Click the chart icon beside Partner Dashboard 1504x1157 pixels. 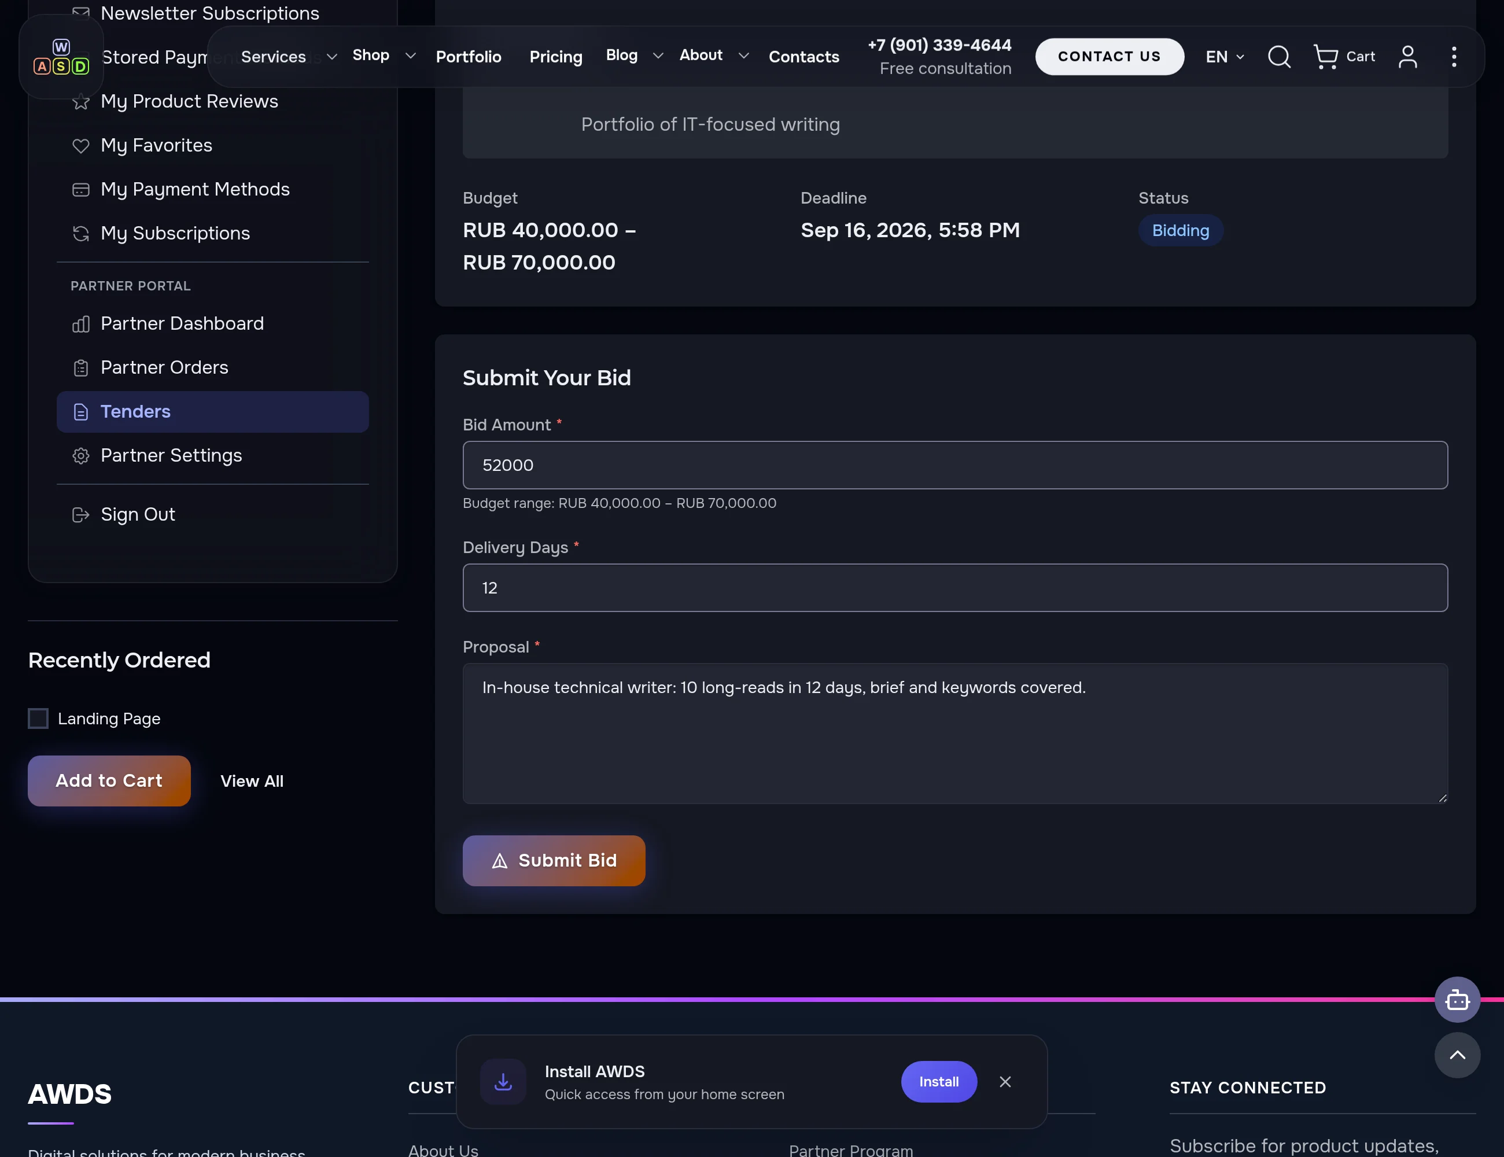click(80, 325)
